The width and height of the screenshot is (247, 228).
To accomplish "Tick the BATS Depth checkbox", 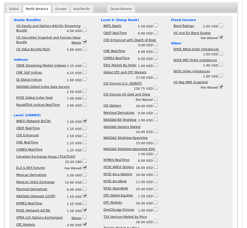I will point(156,26).
